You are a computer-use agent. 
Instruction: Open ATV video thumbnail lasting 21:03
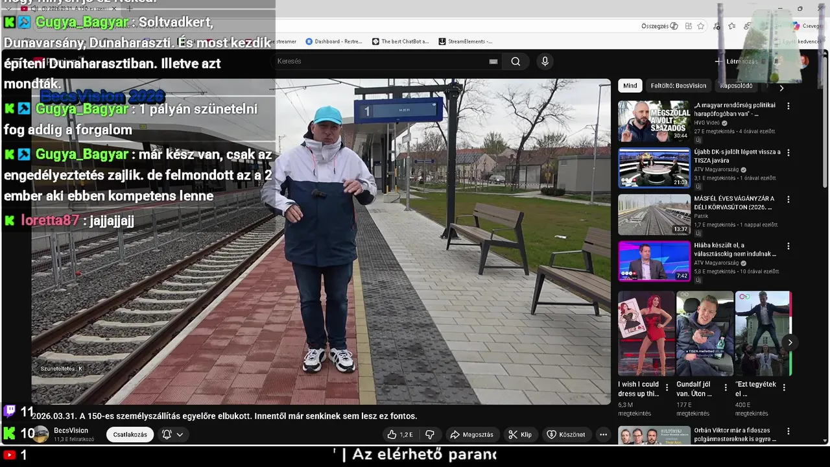click(654, 167)
